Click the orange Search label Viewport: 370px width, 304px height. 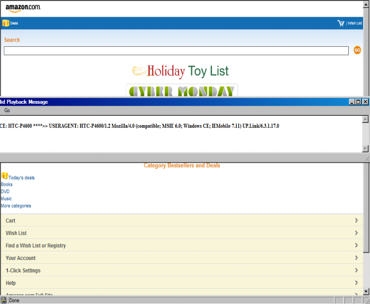click(x=12, y=40)
